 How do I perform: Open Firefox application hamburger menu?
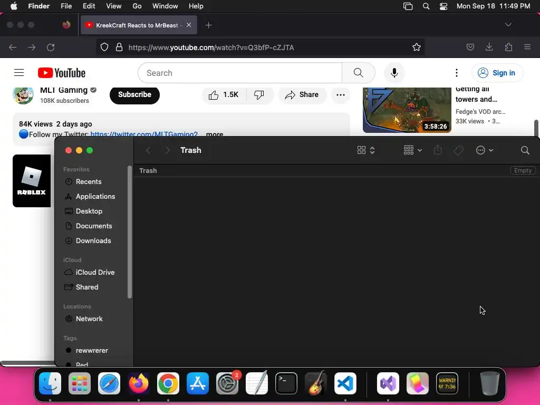coord(527,47)
